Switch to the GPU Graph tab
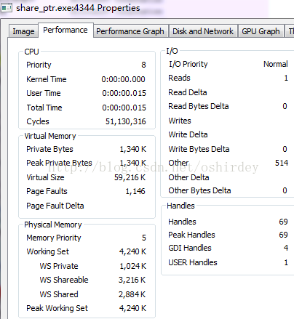 [261, 31]
